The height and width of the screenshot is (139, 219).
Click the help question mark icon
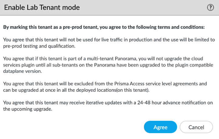click(210, 8)
